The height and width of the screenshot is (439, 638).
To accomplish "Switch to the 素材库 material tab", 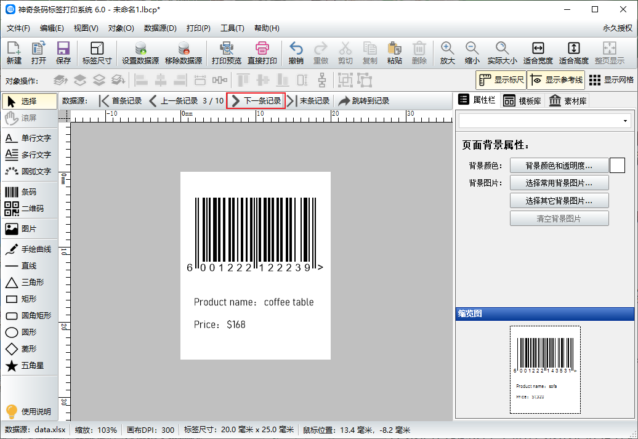I will click(x=568, y=100).
